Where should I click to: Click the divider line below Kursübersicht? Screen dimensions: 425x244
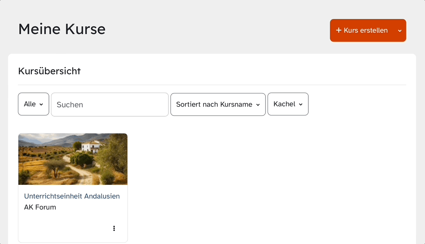212,85
